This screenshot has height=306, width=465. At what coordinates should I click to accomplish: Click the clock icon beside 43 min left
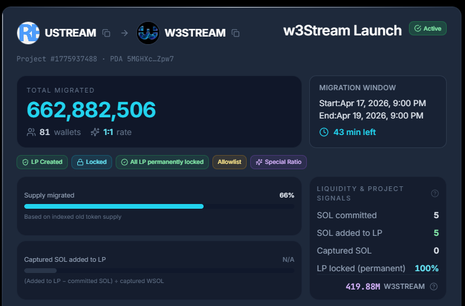(x=324, y=132)
